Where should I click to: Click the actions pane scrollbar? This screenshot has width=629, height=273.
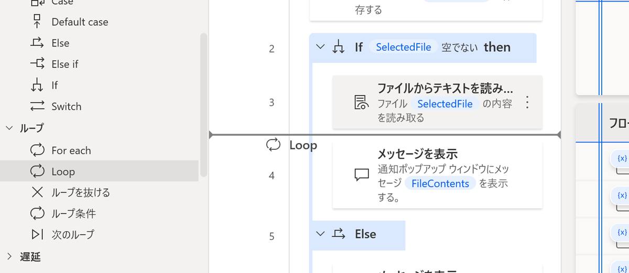(204, 105)
